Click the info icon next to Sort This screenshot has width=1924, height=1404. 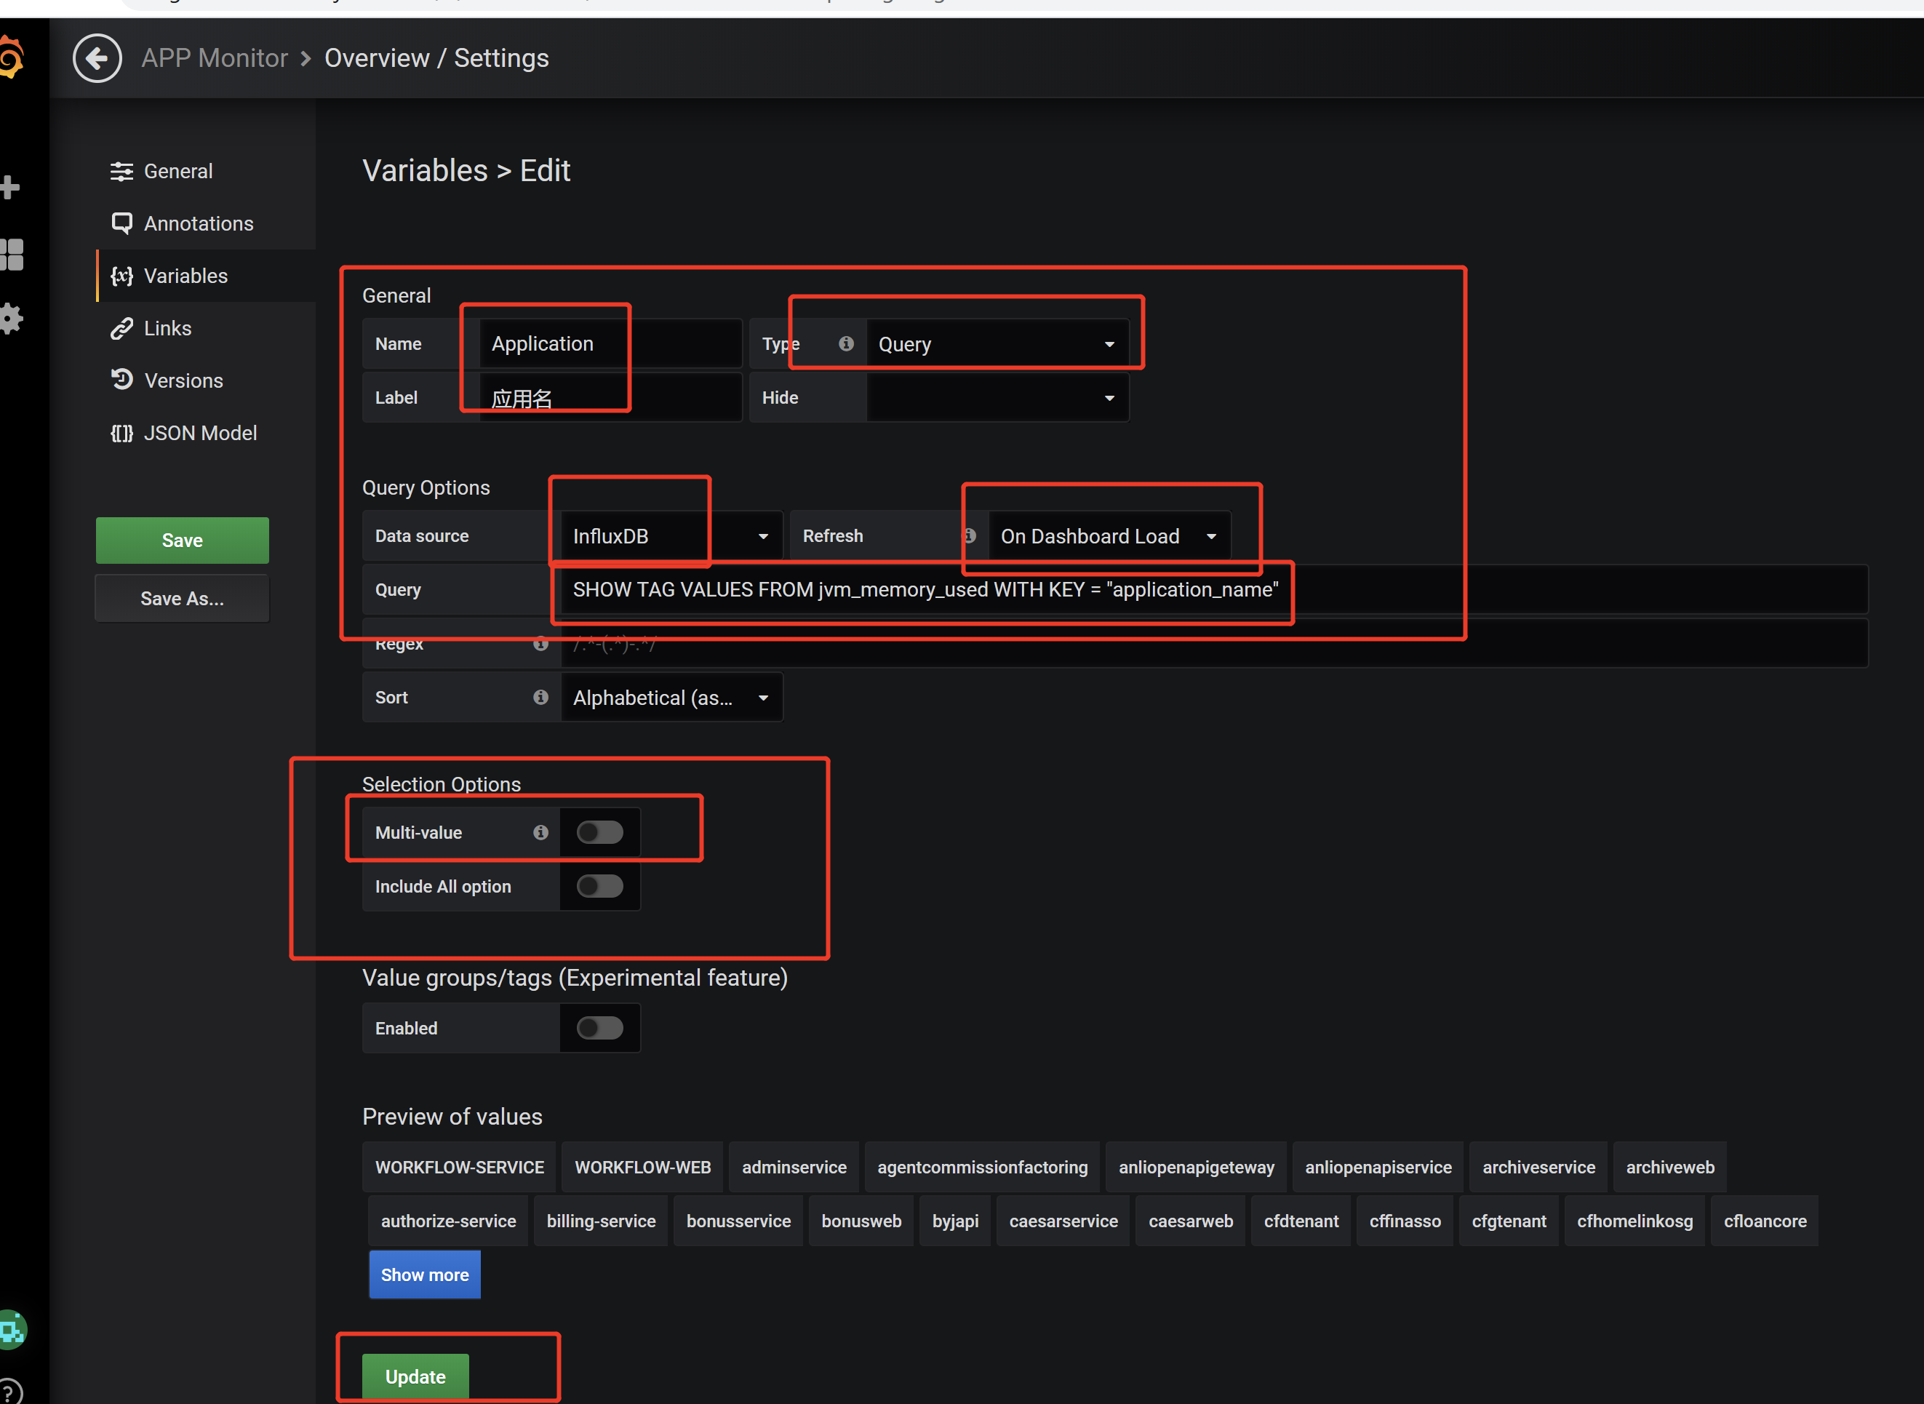click(x=540, y=697)
